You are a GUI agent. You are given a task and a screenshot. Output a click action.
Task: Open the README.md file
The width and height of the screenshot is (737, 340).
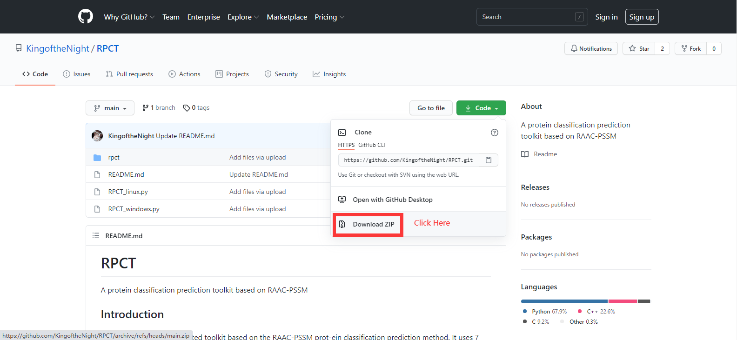pos(126,174)
